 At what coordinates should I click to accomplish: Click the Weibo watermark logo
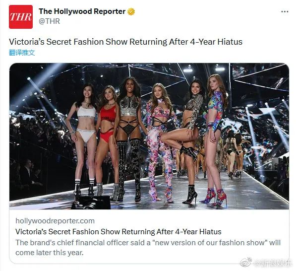click(246, 262)
